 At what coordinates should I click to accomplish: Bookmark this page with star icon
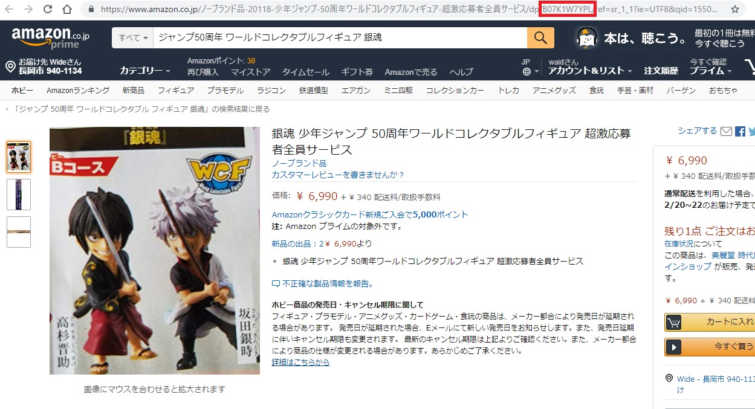point(735,10)
